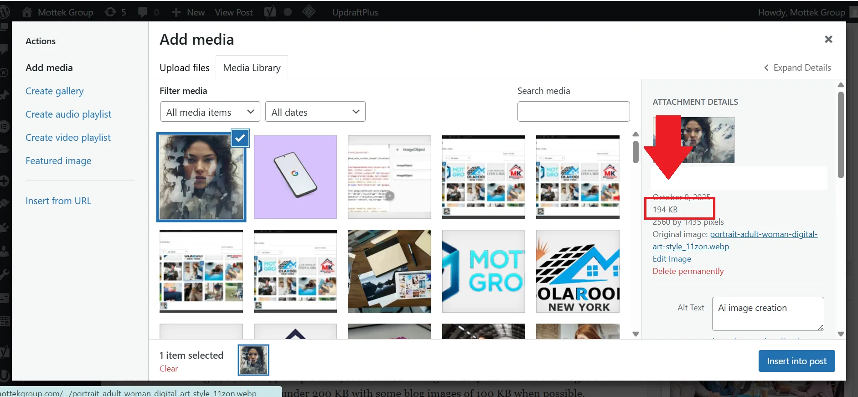Select the desk with tablet photo thumbnail

tap(389, 271)
